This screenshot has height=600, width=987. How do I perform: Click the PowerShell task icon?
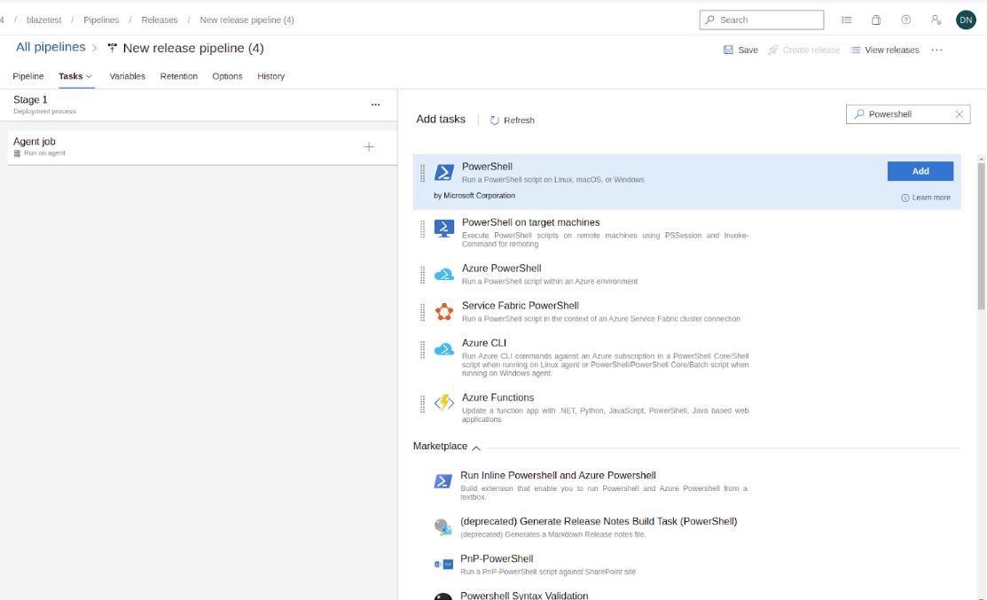[443, 172]
